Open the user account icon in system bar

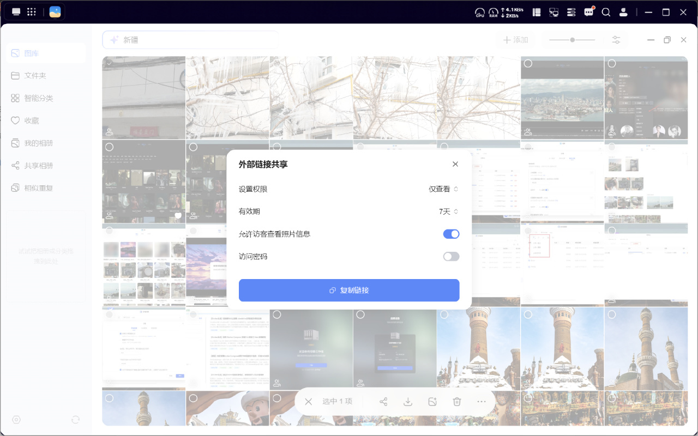click(x=623, y=12)
